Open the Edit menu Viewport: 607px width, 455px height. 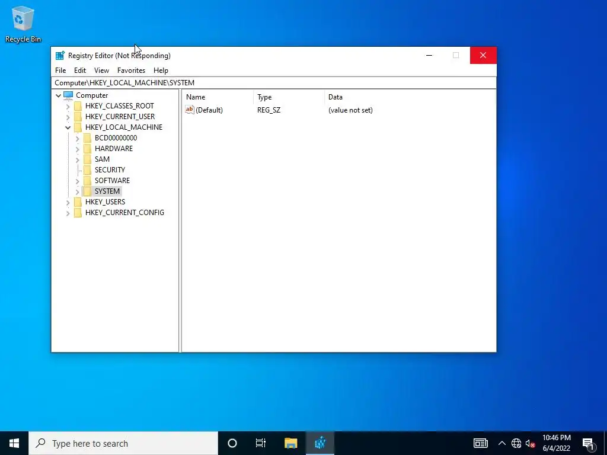click(80, 71)
